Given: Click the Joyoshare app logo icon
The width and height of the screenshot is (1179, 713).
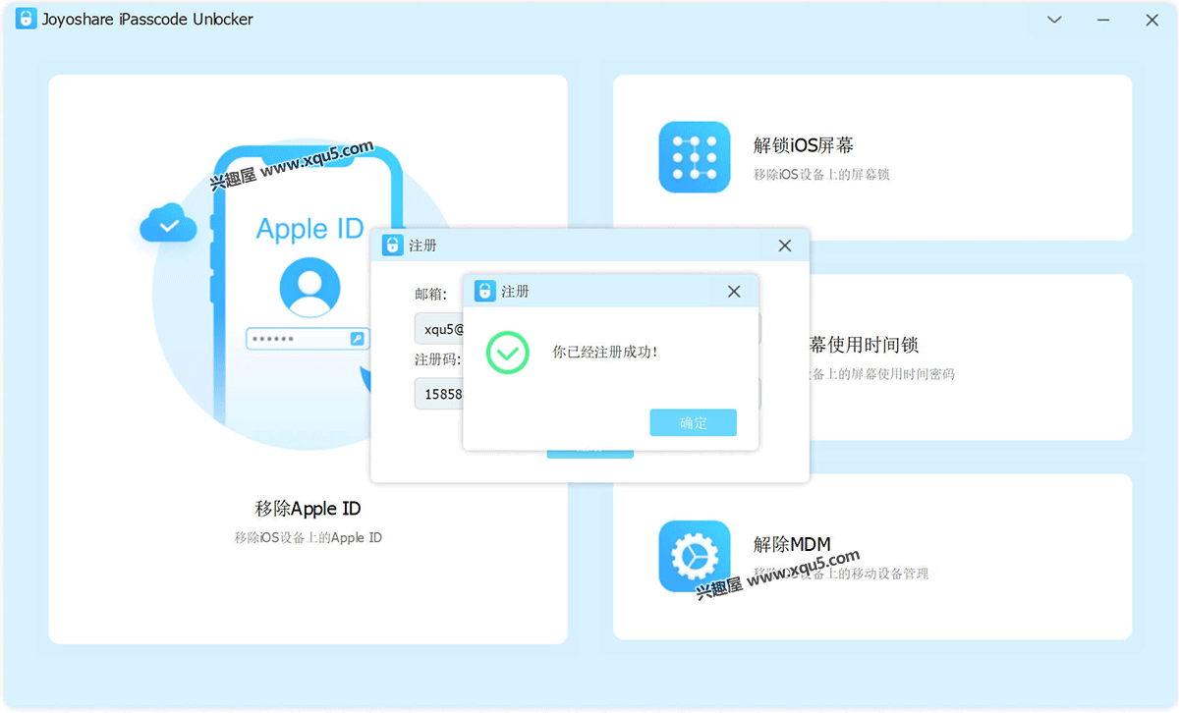Looking at the screenshot, I should [x=26, y=20].
